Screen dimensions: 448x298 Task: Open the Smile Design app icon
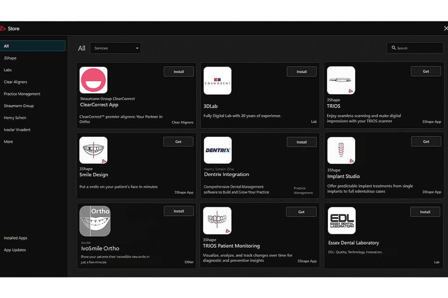[x=94, y=150]
